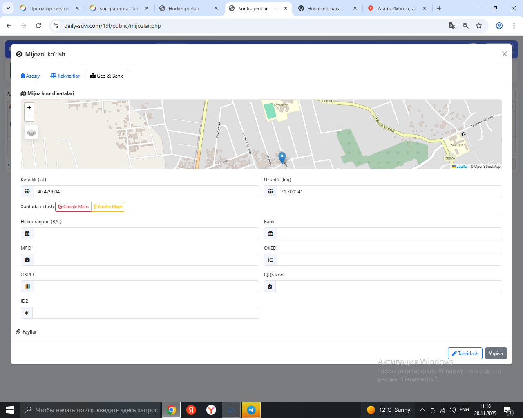Click the Tahrirlash edit button
The height and width of the screenshot is (418, 523).
tap(465, 354)
